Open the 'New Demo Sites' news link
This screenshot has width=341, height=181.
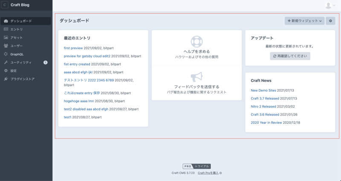(263, 90)
